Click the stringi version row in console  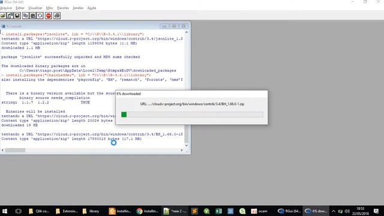pos(46,103)
